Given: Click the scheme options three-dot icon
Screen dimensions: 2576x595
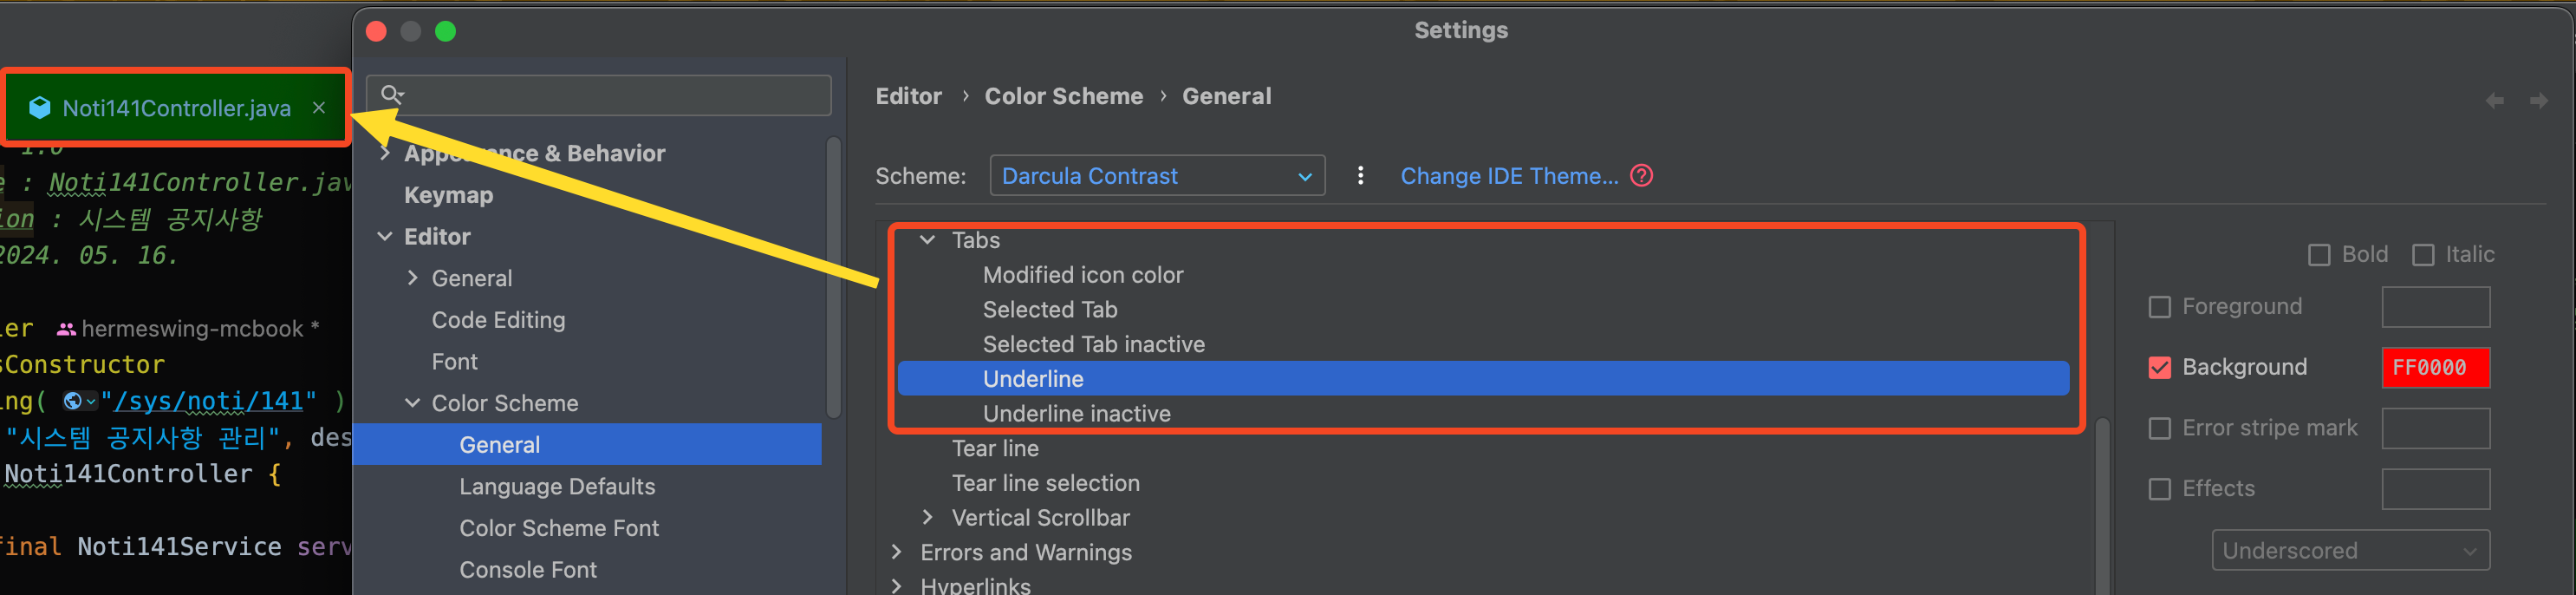Looking at the screenshot, I should (1360, 176).
